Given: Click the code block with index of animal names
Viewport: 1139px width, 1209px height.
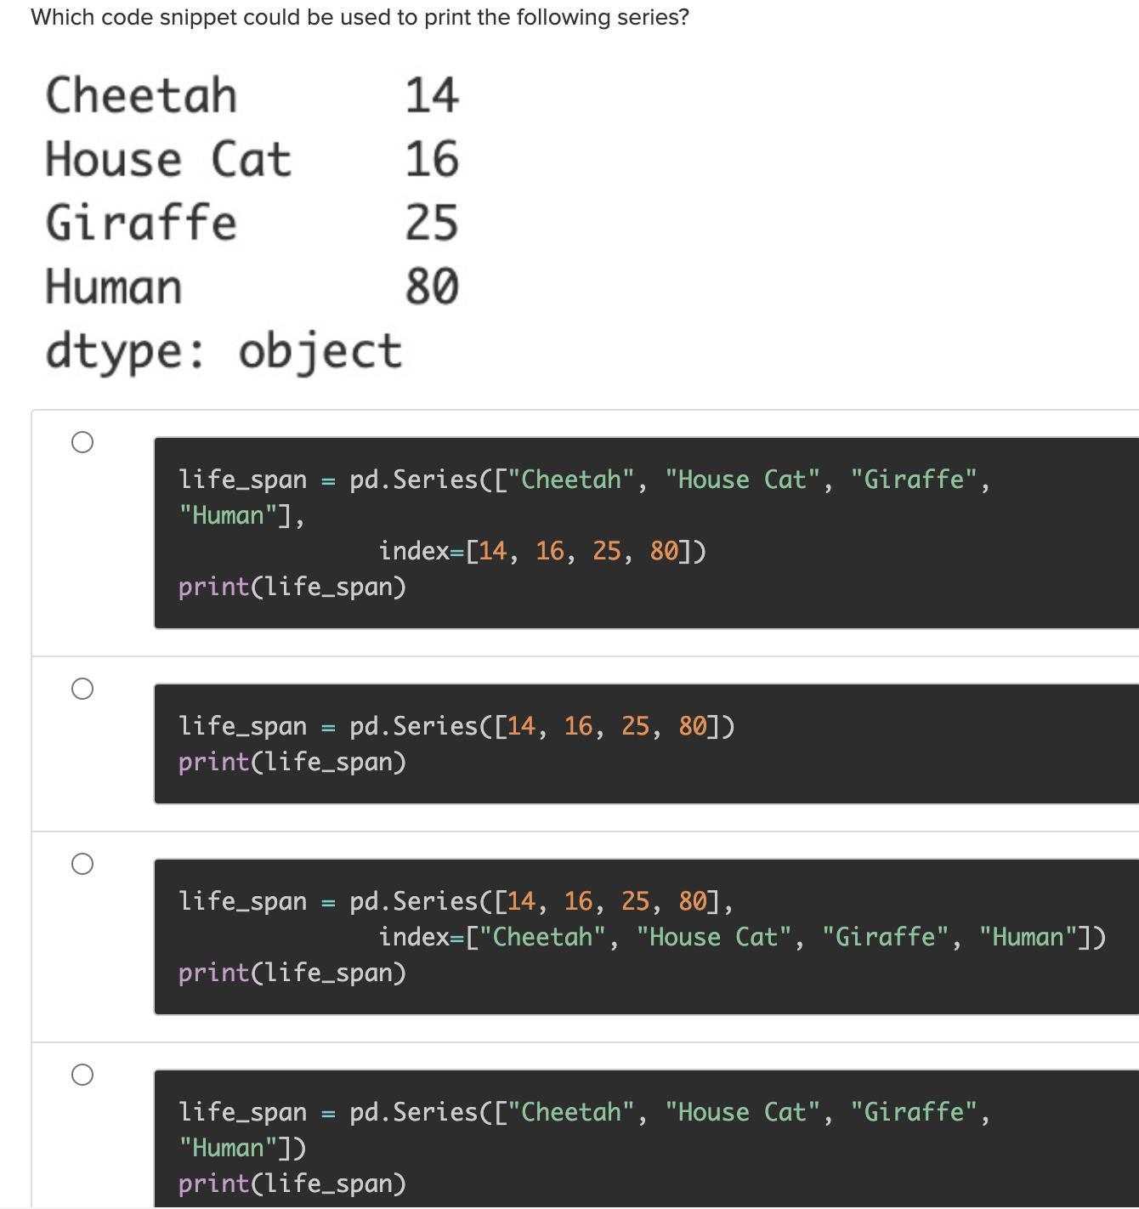Looking at the screenshot, I should click(646, 936).
